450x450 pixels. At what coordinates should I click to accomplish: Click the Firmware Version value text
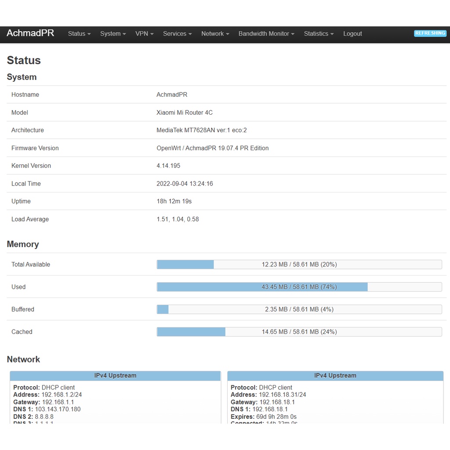point(212,148)
